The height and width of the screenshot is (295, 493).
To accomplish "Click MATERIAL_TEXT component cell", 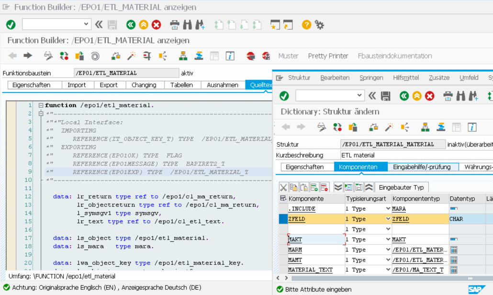I will point(316,270).
